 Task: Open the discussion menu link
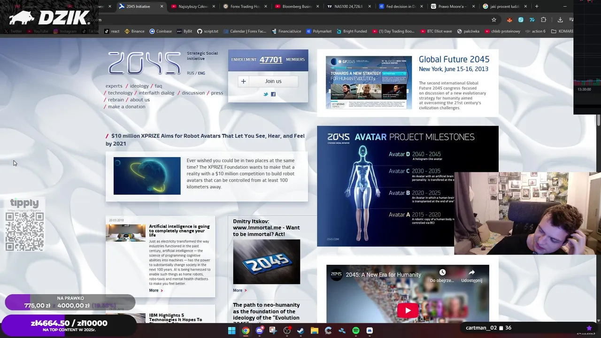(x=193, y=93)
